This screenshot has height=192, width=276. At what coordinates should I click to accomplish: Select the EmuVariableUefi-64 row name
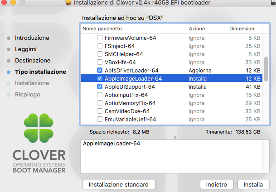coord(130,120)
